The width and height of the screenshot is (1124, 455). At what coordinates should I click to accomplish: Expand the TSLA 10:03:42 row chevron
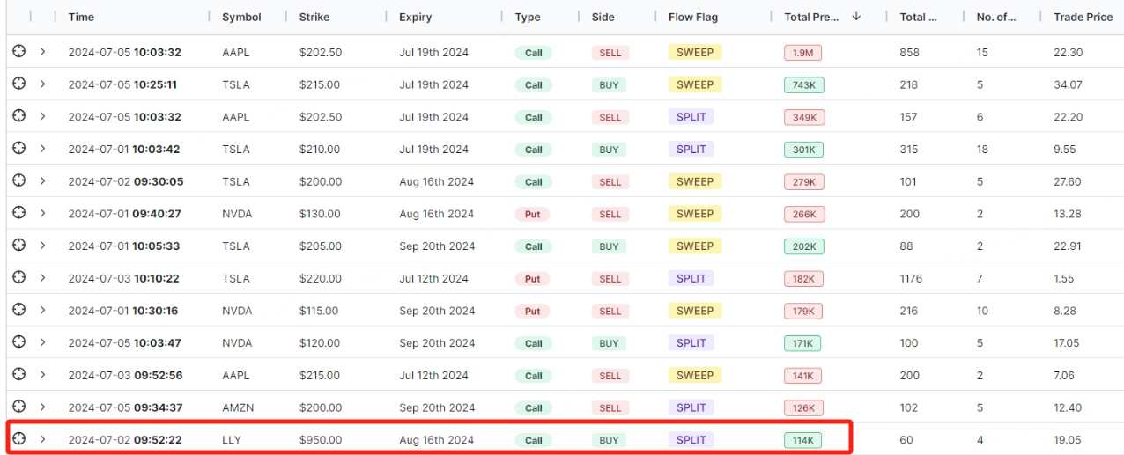(x=42, y=149)
